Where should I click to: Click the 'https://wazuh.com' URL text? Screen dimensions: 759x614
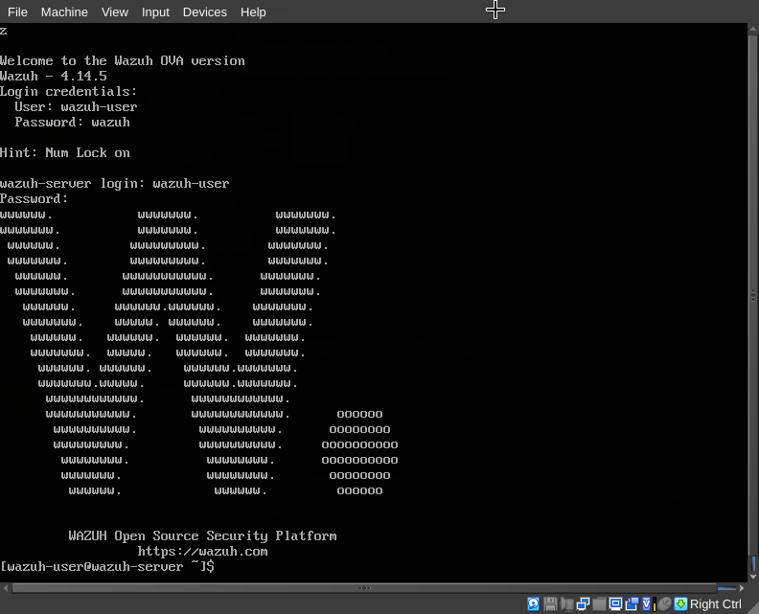coord(202,551)
